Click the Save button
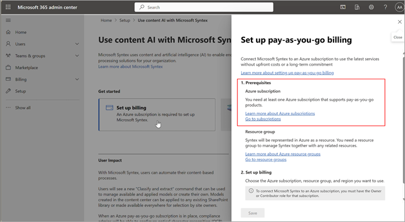The width and height of the screenshot is (405, 222). [253, 213]
